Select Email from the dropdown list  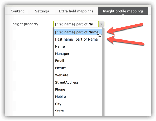60,61
